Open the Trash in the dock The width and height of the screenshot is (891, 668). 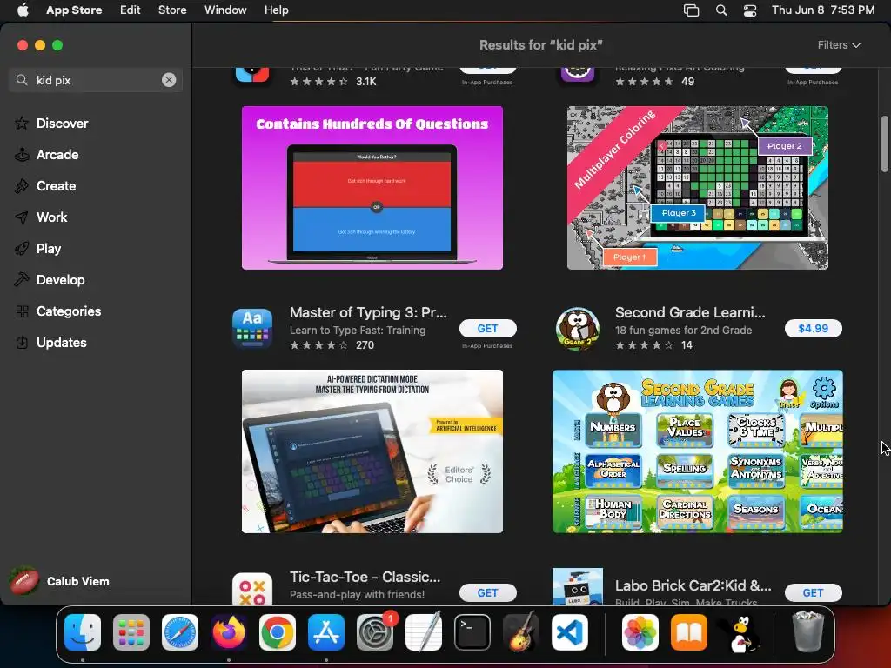coord(807,631)
